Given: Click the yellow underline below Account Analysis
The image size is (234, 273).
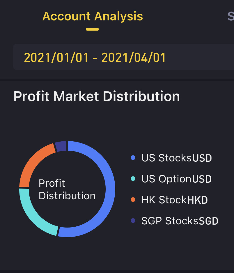Looking at the screenshot, I should pos(92,29).
